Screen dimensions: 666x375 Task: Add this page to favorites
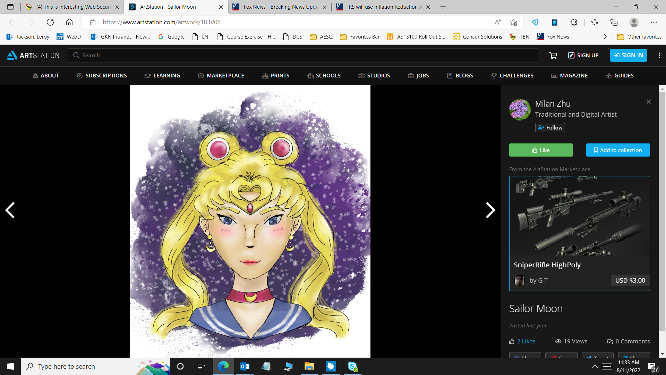(x=514, y=22)
